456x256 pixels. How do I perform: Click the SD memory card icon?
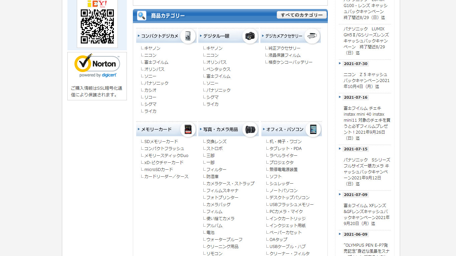point(188,129)
